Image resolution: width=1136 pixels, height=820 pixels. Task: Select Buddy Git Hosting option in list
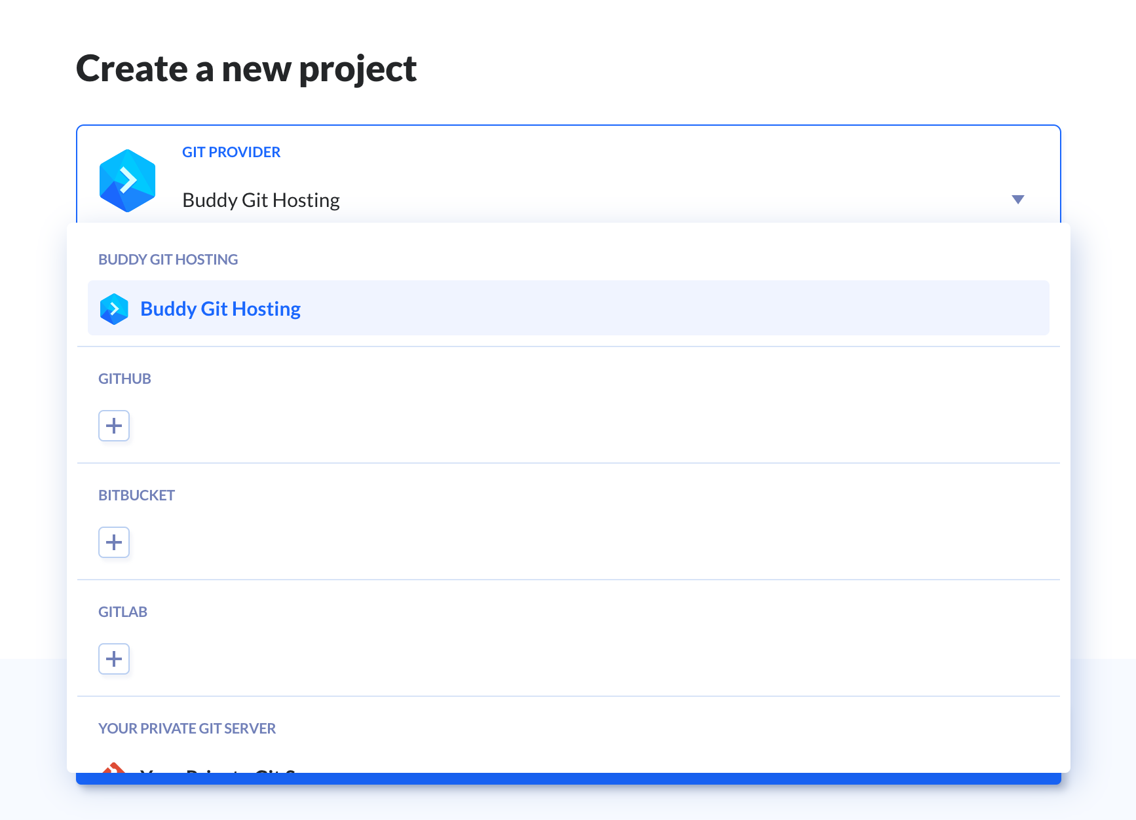click(x=568, y=308)
